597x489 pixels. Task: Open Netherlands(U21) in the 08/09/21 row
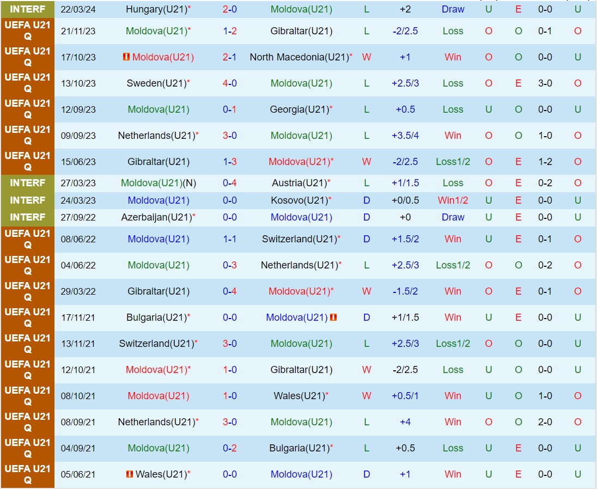point(156,422)
